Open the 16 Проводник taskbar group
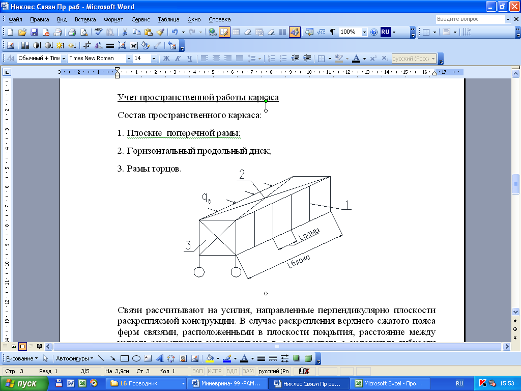 tap(146, 384)
